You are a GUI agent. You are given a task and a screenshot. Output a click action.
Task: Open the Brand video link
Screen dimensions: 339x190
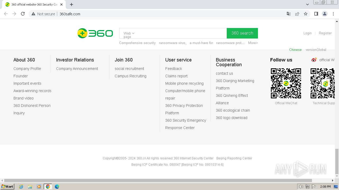(x=24, y=98)
